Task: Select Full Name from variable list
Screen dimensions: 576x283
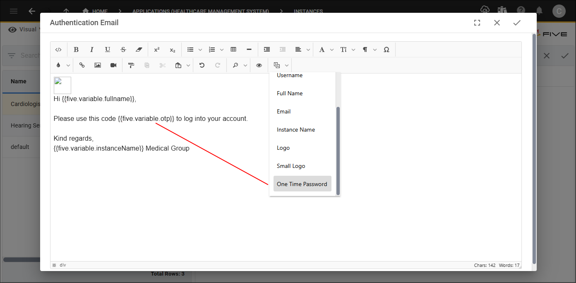Action: coord(302,93)
